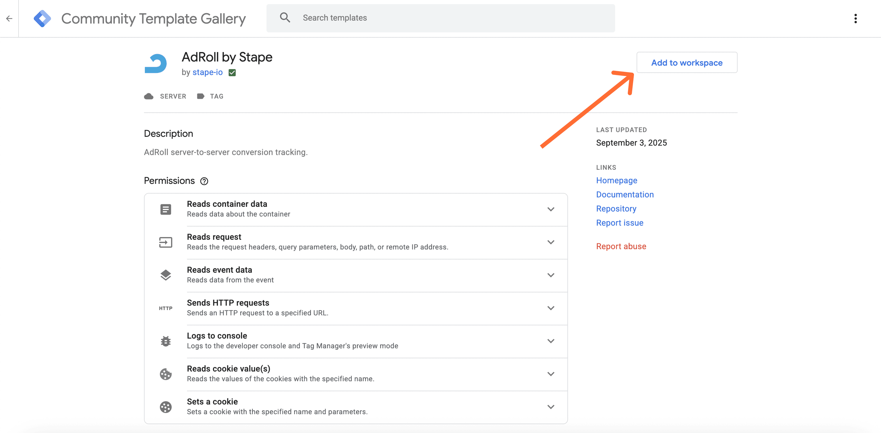The image size is (881, 433).
Task: Click the HTTP requests icon
Action: coord(166,308)
